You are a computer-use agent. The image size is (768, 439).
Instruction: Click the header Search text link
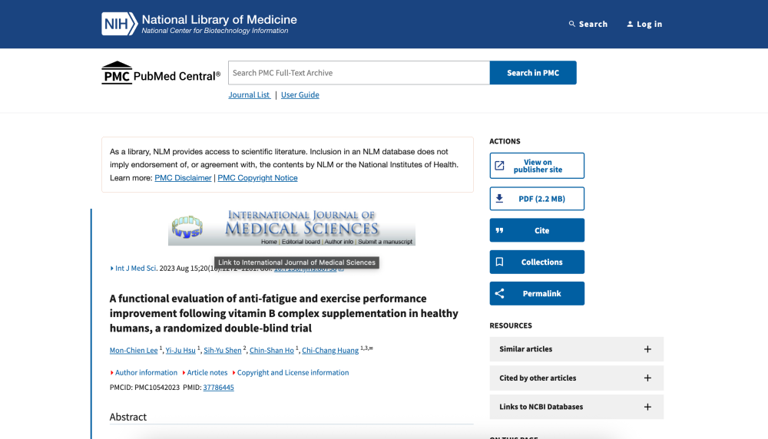click(x=593, y=24)
